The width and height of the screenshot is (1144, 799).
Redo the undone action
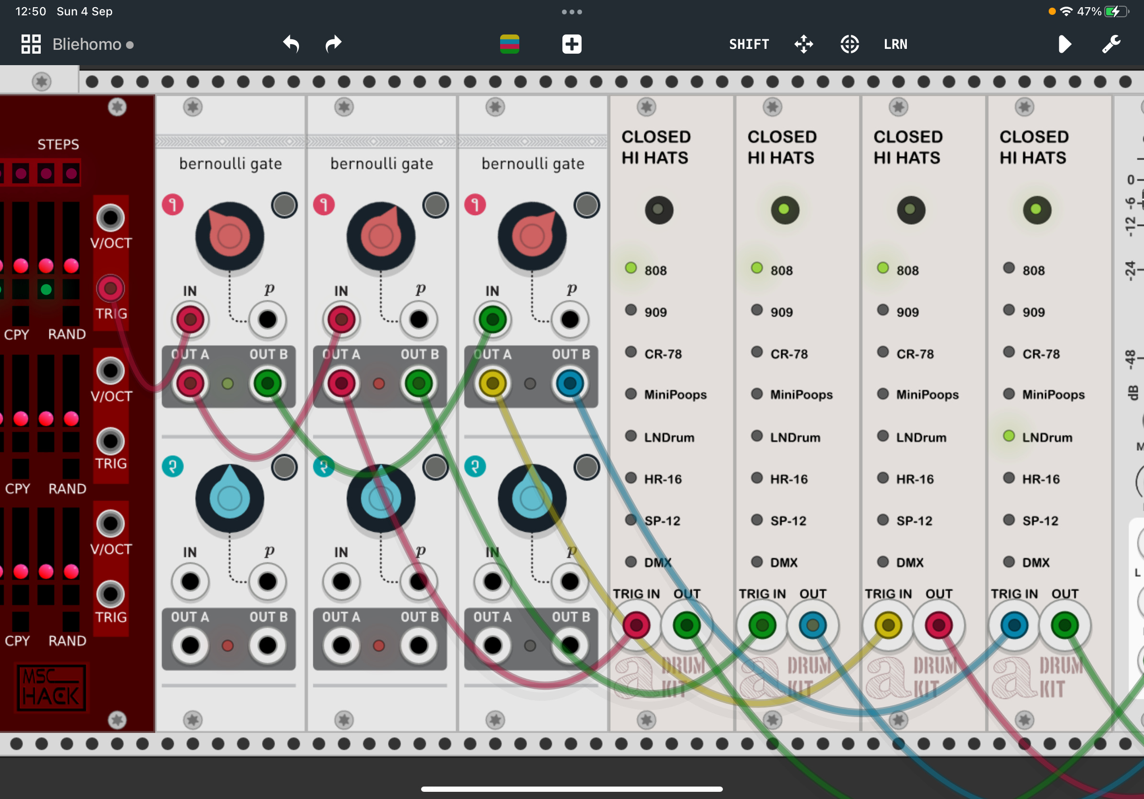333,44
